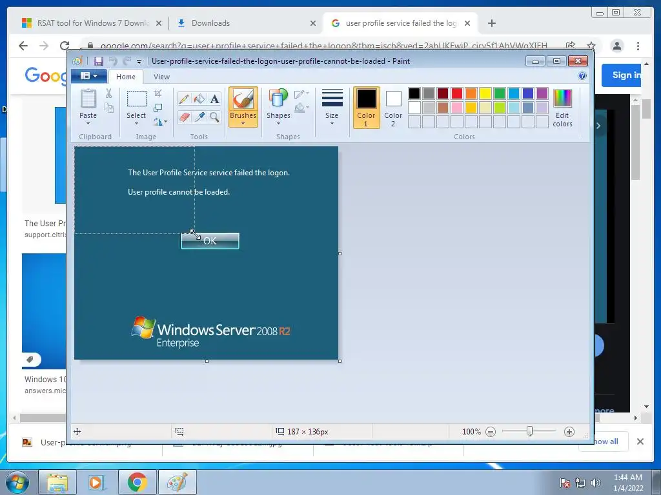
Task: Move the Paint zoom slider handle
Action: [529, 431]
